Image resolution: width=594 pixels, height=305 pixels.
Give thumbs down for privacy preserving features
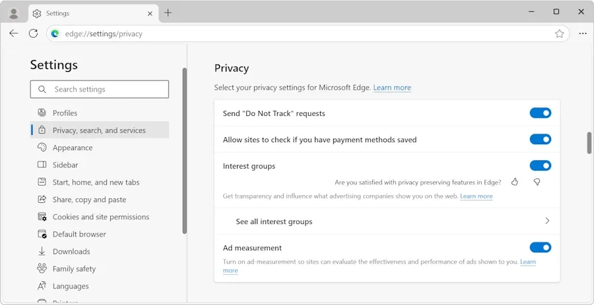(x=537, y=182)
